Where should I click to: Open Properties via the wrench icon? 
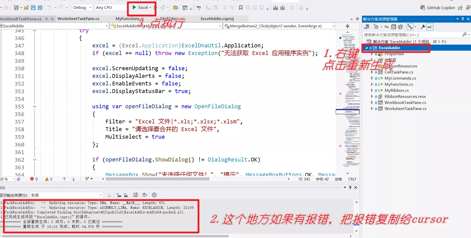click(423, 27)
